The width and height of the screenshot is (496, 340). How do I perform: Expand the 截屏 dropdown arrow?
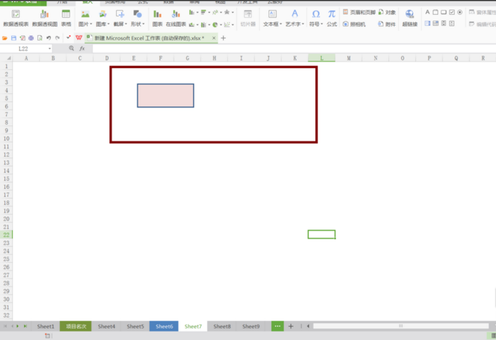126,24
